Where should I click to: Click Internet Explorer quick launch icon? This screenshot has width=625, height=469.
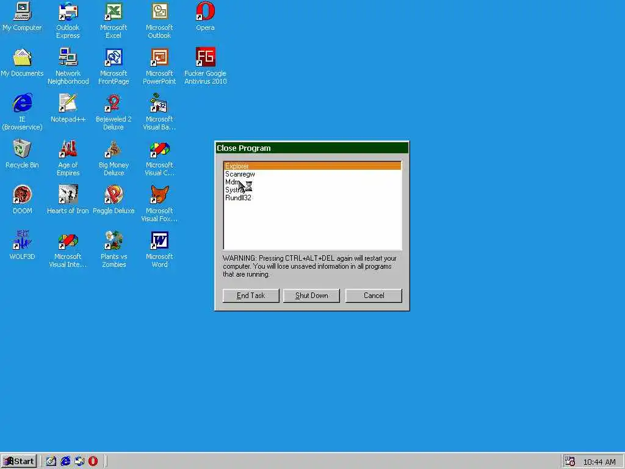65,462
